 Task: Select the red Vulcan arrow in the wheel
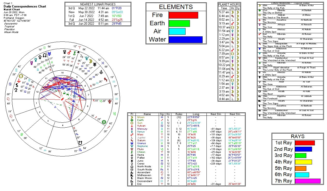click(x=19, y=81)
